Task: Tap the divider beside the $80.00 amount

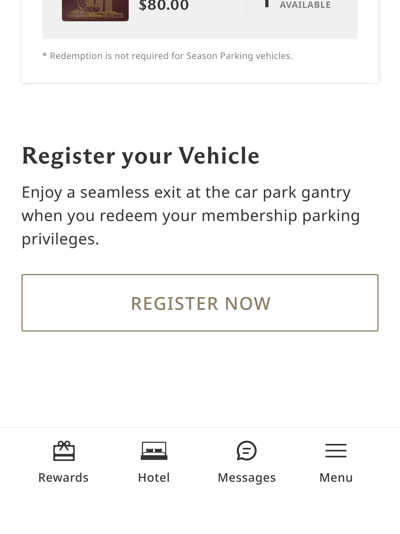Action: (246, 8)
